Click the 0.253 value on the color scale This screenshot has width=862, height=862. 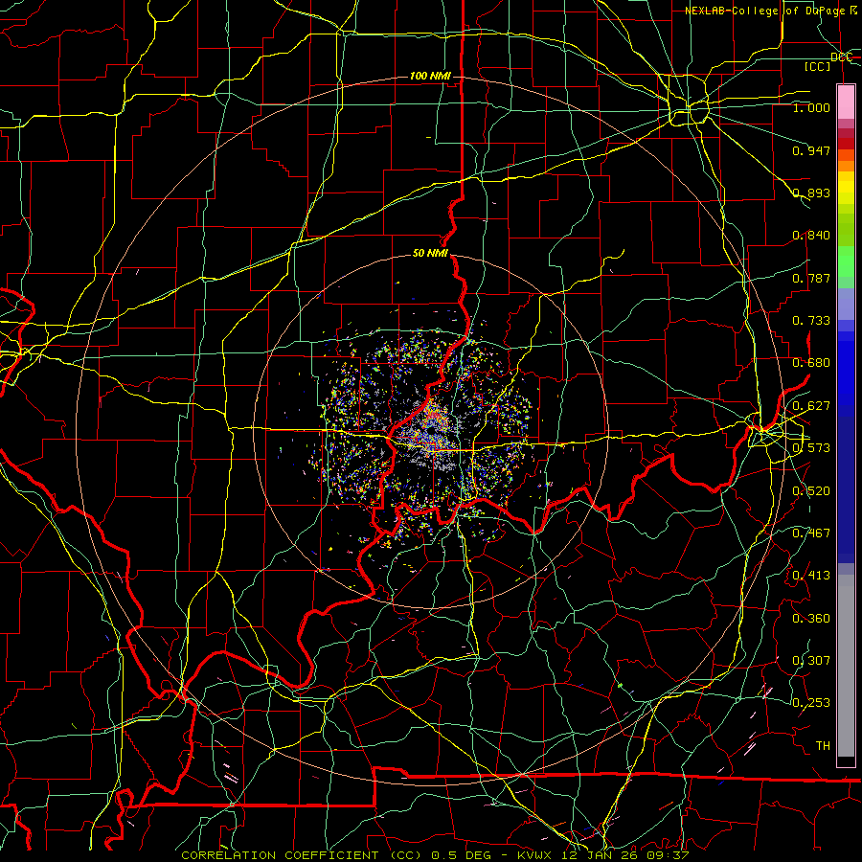click(811, 703)
